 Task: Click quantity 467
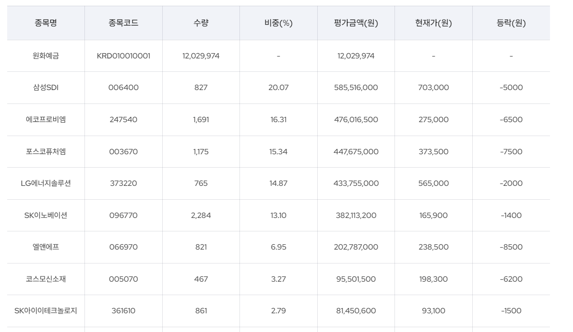pyautogui.click(x=201, y=279)
